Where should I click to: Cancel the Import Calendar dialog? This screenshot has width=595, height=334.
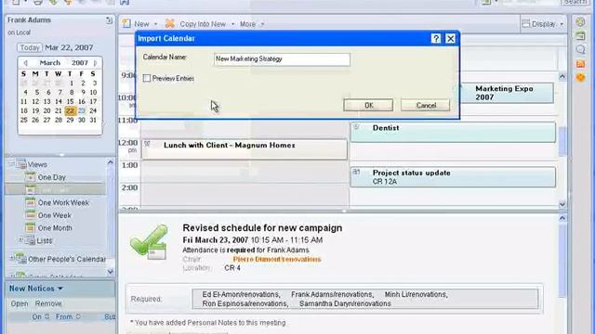pos(426,105)
